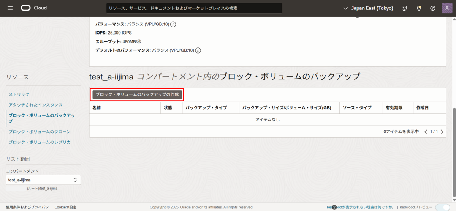Open the user profile avatar
456x211 pixels.
447,8
